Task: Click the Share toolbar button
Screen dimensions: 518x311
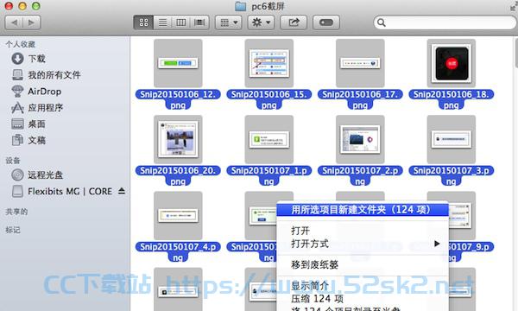Action: click(x=294, y=22)
